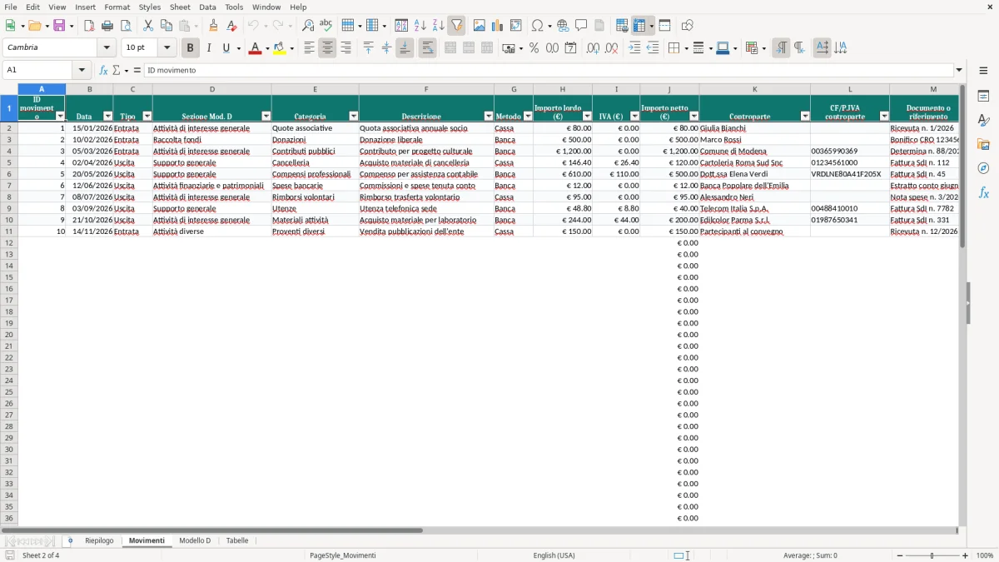The width and height of the screenshot is (999, 562).
Task: Switch to the Modello D sheet tab
Action: [x=195, y=541]
